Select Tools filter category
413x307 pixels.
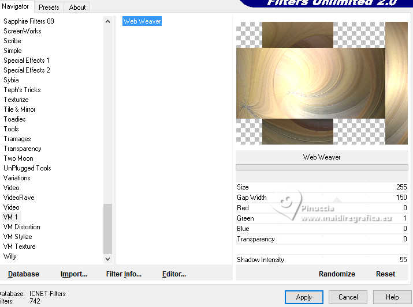pyautogui.click(x=11, y=129)
